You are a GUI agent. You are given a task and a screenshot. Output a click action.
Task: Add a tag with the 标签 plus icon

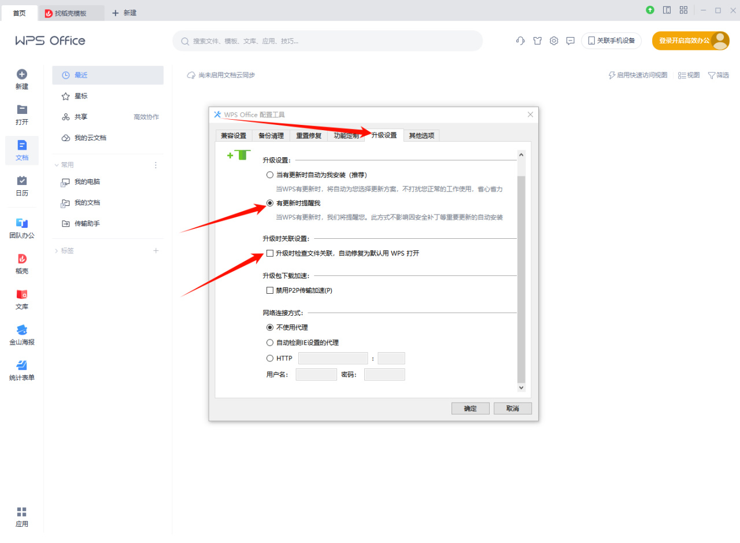(x=156, y=250)
